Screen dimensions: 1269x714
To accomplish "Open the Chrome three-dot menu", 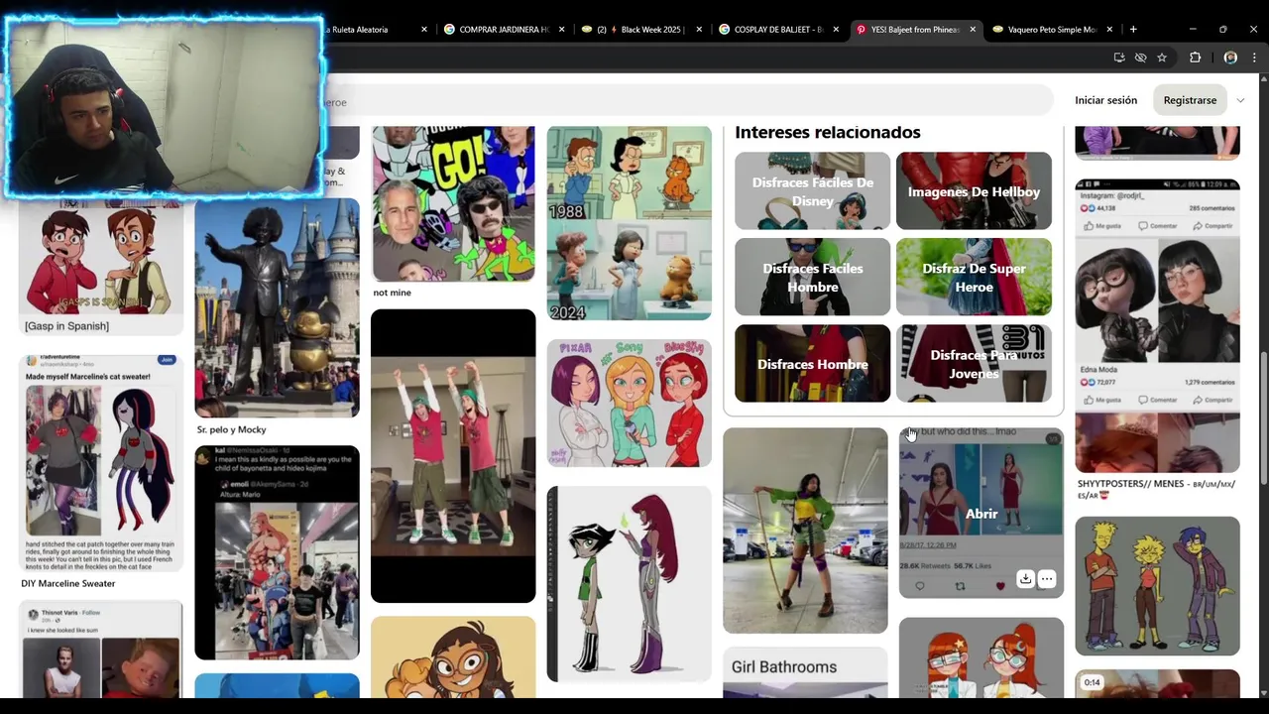I will click(x=1254, y=58).
